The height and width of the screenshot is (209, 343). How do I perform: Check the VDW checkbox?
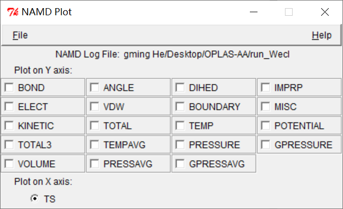pos(95,107)
